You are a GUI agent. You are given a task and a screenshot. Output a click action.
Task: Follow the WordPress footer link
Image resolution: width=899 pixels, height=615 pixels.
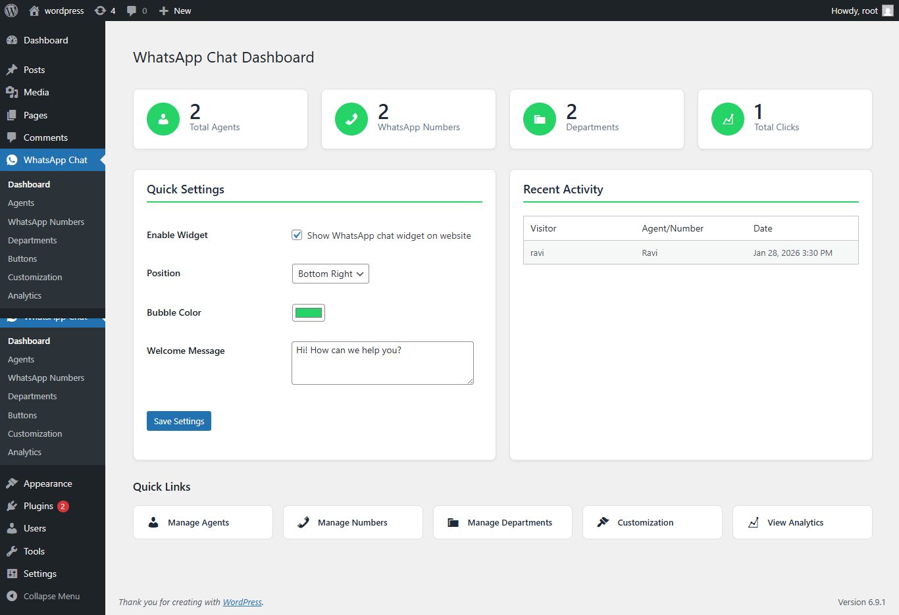point(242,602)
